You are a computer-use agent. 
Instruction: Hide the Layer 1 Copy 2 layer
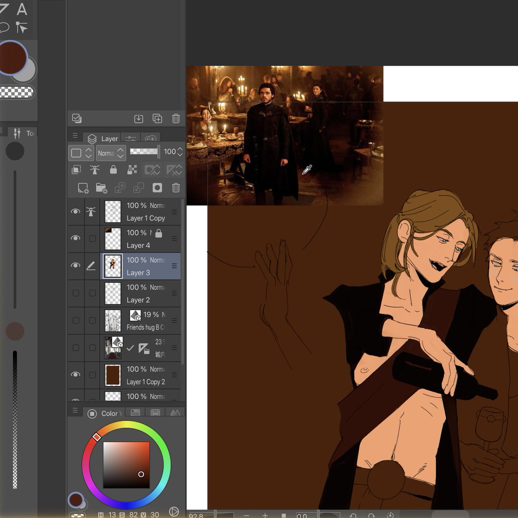click(x=76, y=375)
